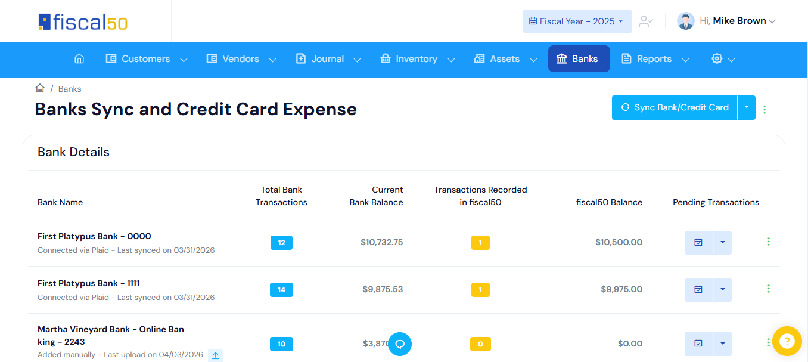Click upload icon for Martha Vineyard Bank
Image resolution: width=808 pixels, height=362 pixels.
click(x=216, y=355)
